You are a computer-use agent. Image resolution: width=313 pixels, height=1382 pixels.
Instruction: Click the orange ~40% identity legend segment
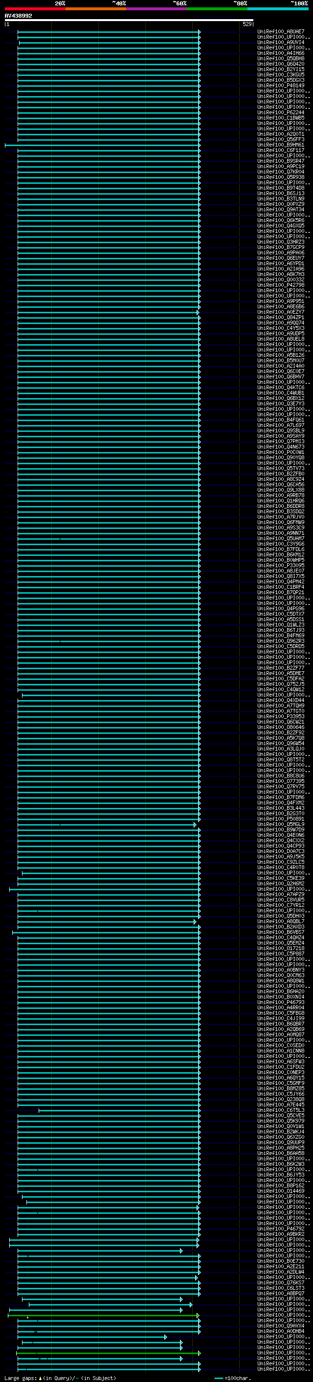pos(96,9)
